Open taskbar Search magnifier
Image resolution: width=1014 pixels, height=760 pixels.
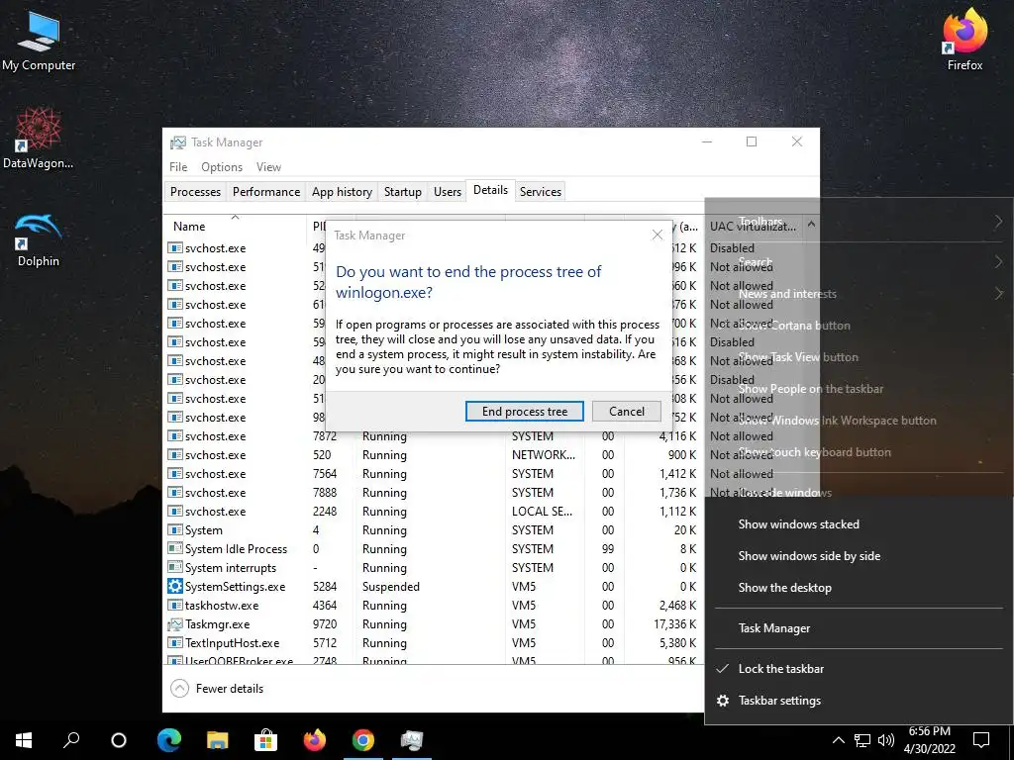coord(71,740)
